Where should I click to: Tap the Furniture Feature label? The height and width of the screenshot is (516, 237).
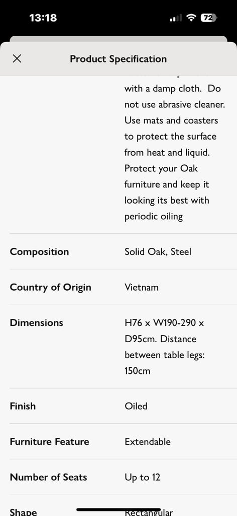[50, 441]
